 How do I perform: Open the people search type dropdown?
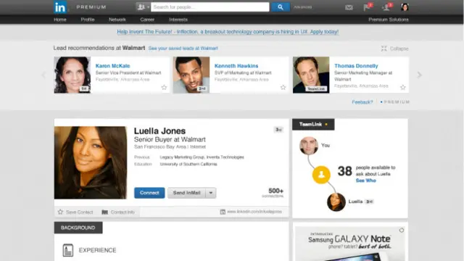tap(144, 7)
